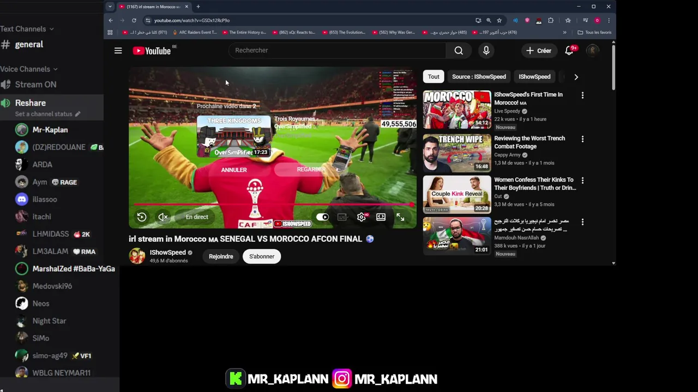This screenshot has height=392, width=698.
Task: Click the YouTube logo home link
Action: 152,51
